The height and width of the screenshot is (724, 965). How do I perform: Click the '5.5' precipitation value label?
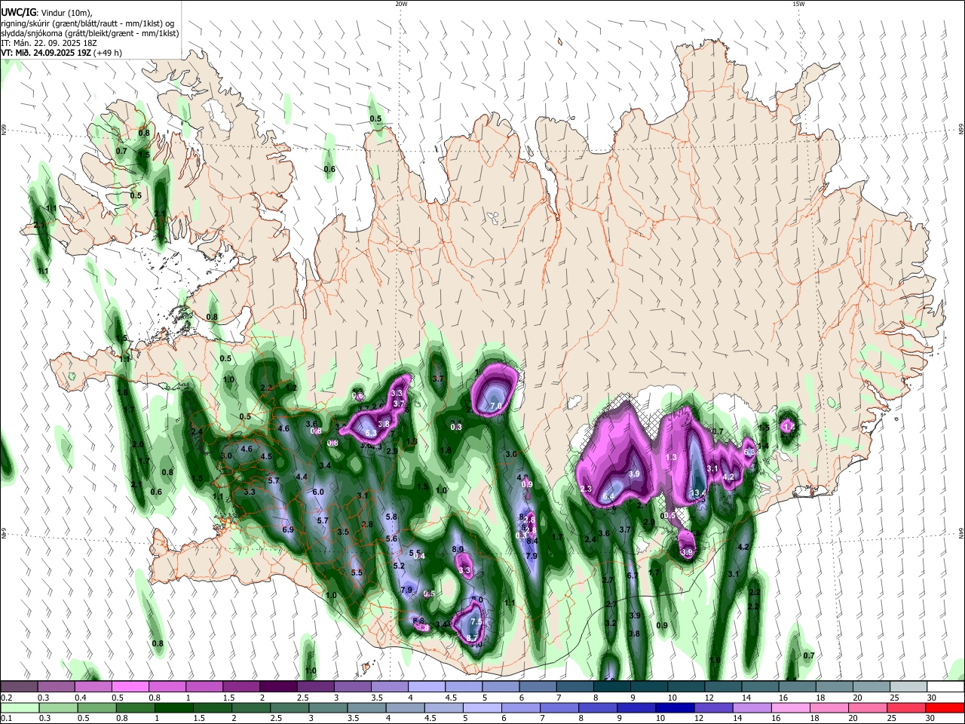pos(357,572)
